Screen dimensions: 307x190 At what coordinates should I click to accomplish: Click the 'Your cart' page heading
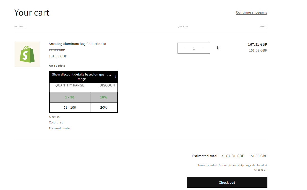[x=32, y=13]
